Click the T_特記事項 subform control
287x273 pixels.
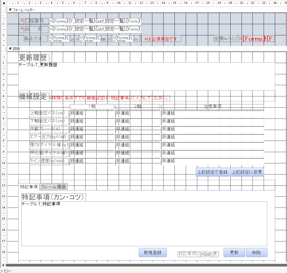(x=144, y=224)
